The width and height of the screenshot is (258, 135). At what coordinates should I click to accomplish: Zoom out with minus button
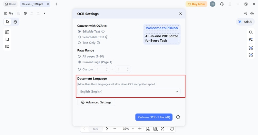click(x=115, y=129)
